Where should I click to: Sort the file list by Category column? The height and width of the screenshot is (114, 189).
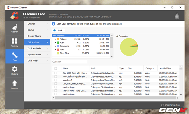pos(150,68)
